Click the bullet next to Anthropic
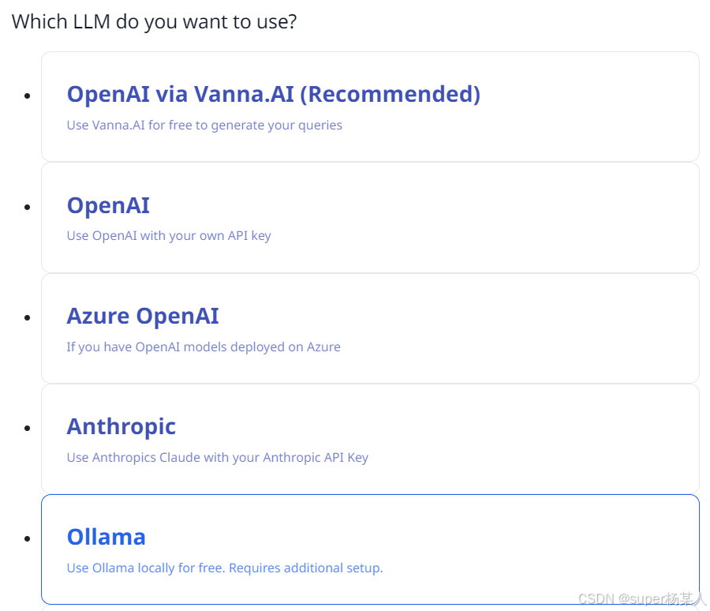710x611 pixels. point(28,428)
